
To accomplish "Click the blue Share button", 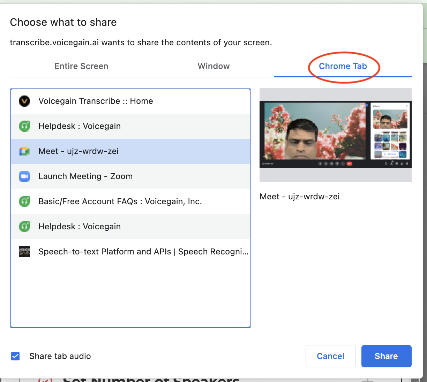I will click(x=387, y=356).
